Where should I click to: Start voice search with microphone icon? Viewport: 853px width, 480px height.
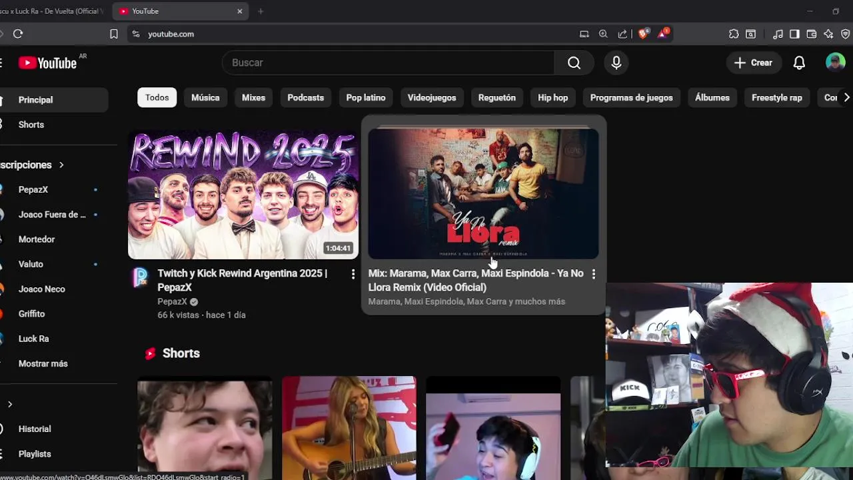pos(616,63)
